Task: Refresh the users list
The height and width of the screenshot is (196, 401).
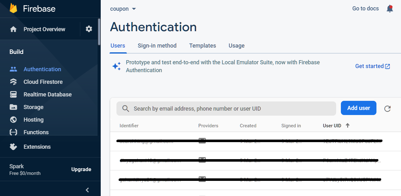Action: pyautogui.click(x=387, y=109)
